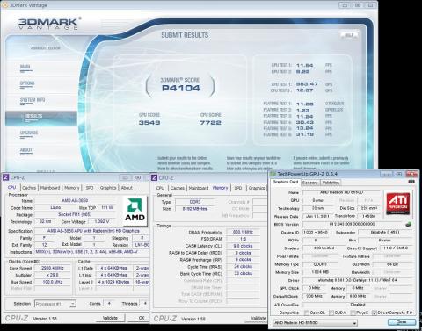Screen dimensions: 422x331
Task: Toggle the CUDA checkbox in GPU-Z
Action: point(331,313)
